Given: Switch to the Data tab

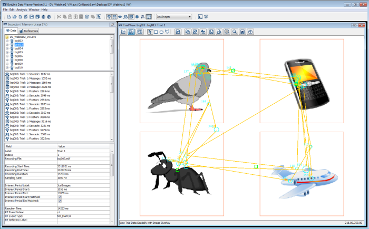Looking at the screenshot, I should pyautogui.click(x=11, y=31).
